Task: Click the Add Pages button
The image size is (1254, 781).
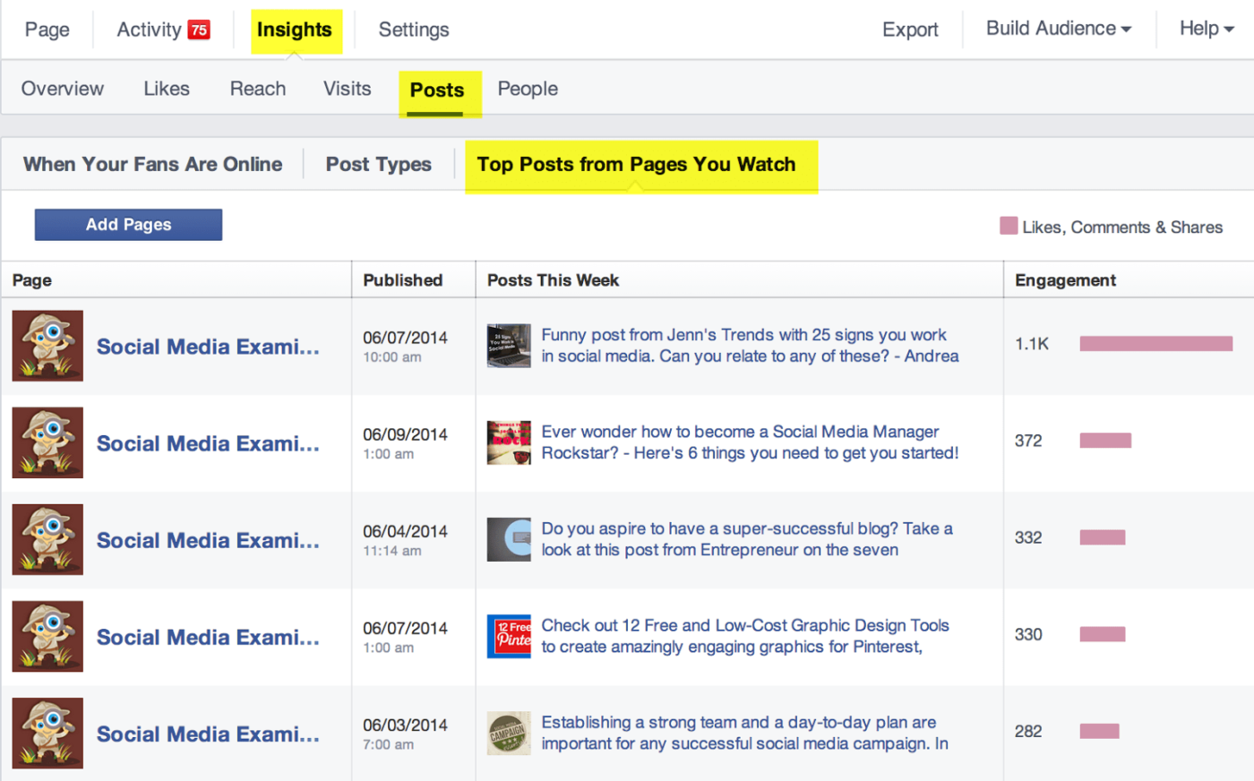Action: click(128, 224)
